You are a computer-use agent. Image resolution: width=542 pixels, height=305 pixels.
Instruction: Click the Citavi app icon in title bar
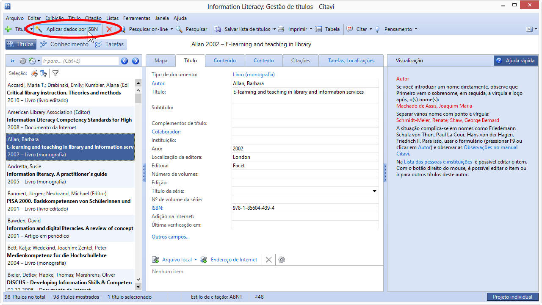tap(8, 6)
